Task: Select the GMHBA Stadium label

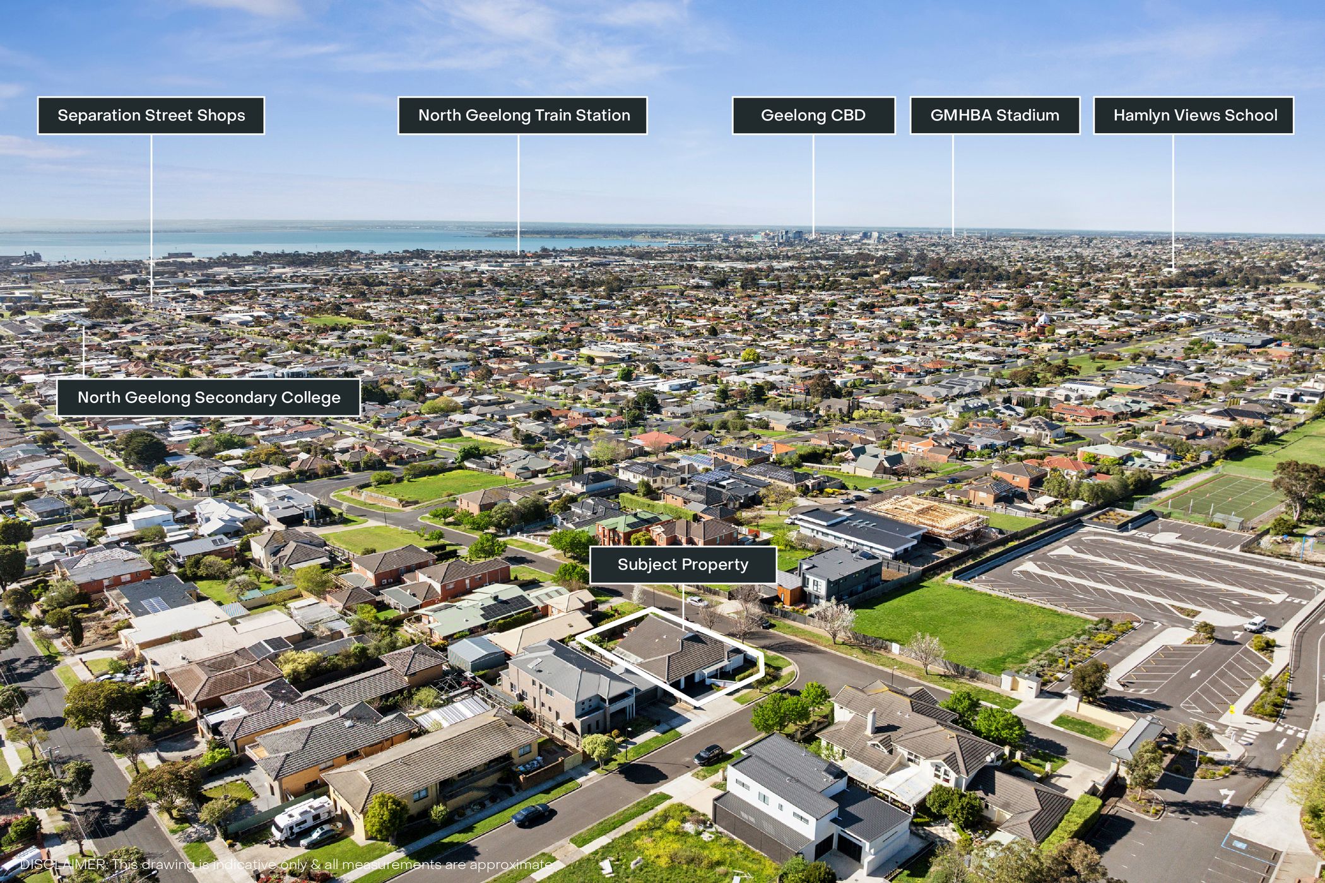Action: coord(994,115)
